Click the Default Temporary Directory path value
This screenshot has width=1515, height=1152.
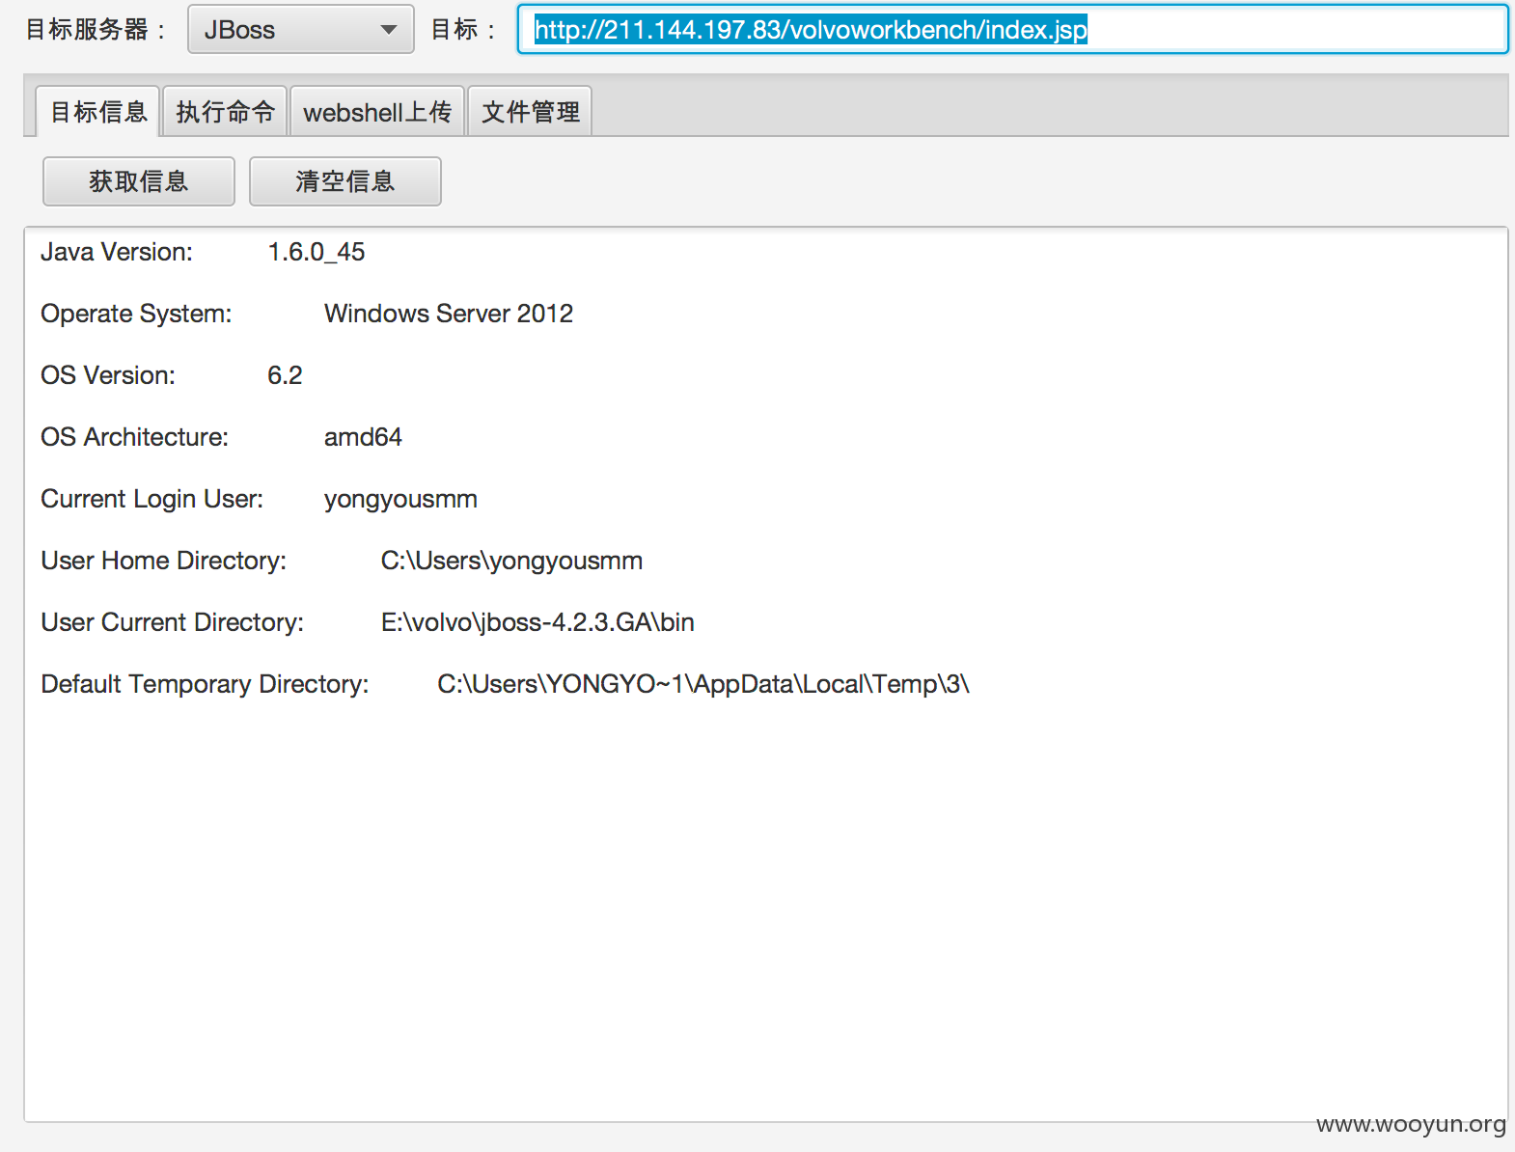pos(703,684)
